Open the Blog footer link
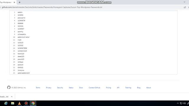 pos(139,88)
